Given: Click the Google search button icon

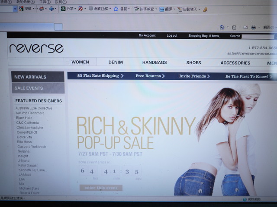Looking at the screenshot, I should point(21,9).
